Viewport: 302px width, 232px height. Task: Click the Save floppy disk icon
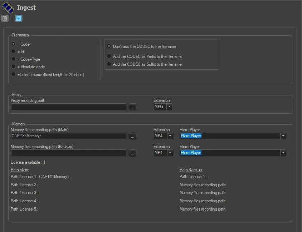click(x=5, y=18)
